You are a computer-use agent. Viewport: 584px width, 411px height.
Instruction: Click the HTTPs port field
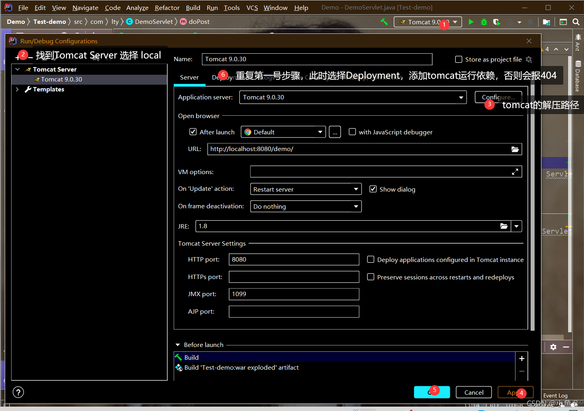click(294, 277)
